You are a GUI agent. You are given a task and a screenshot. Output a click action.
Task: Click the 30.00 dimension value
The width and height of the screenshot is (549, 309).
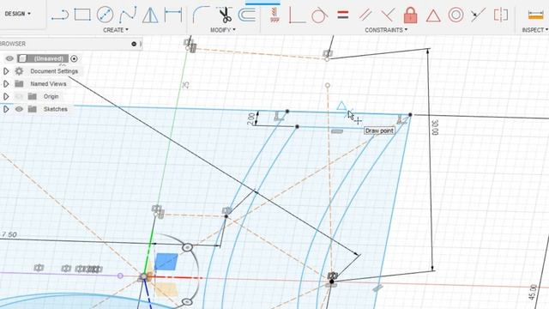tap(435, 128)
